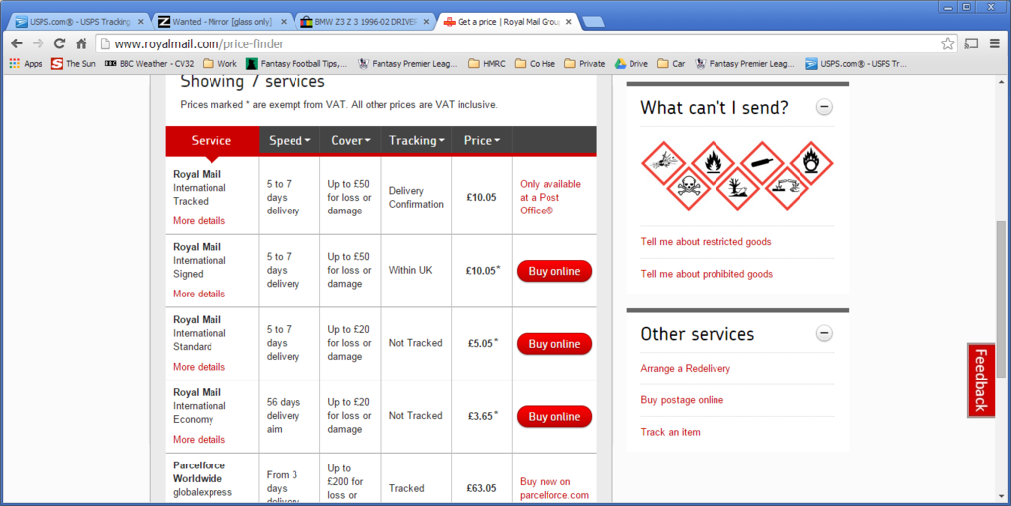Click Arrange a Redelivery link

[x=686, y=368]
